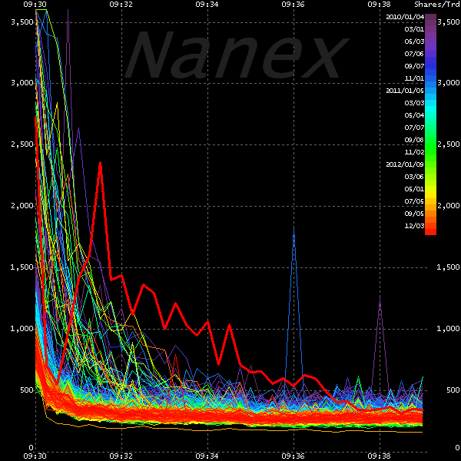Pick the green segment beside legend date 11/02
This screenshot has height=461, width=461.
430,152
